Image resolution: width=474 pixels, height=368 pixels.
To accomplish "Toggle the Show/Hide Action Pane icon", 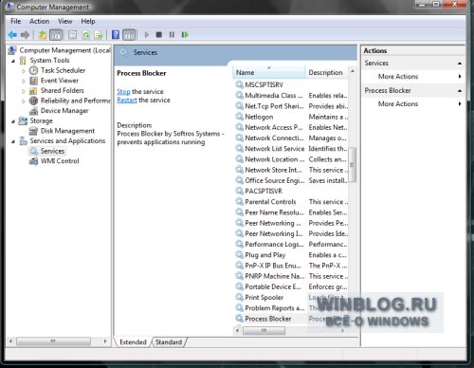I will (x=129, y=35).
